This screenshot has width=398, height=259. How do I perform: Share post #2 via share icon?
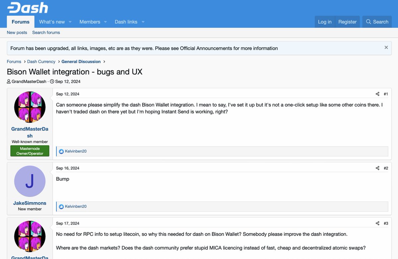point(377,168)
